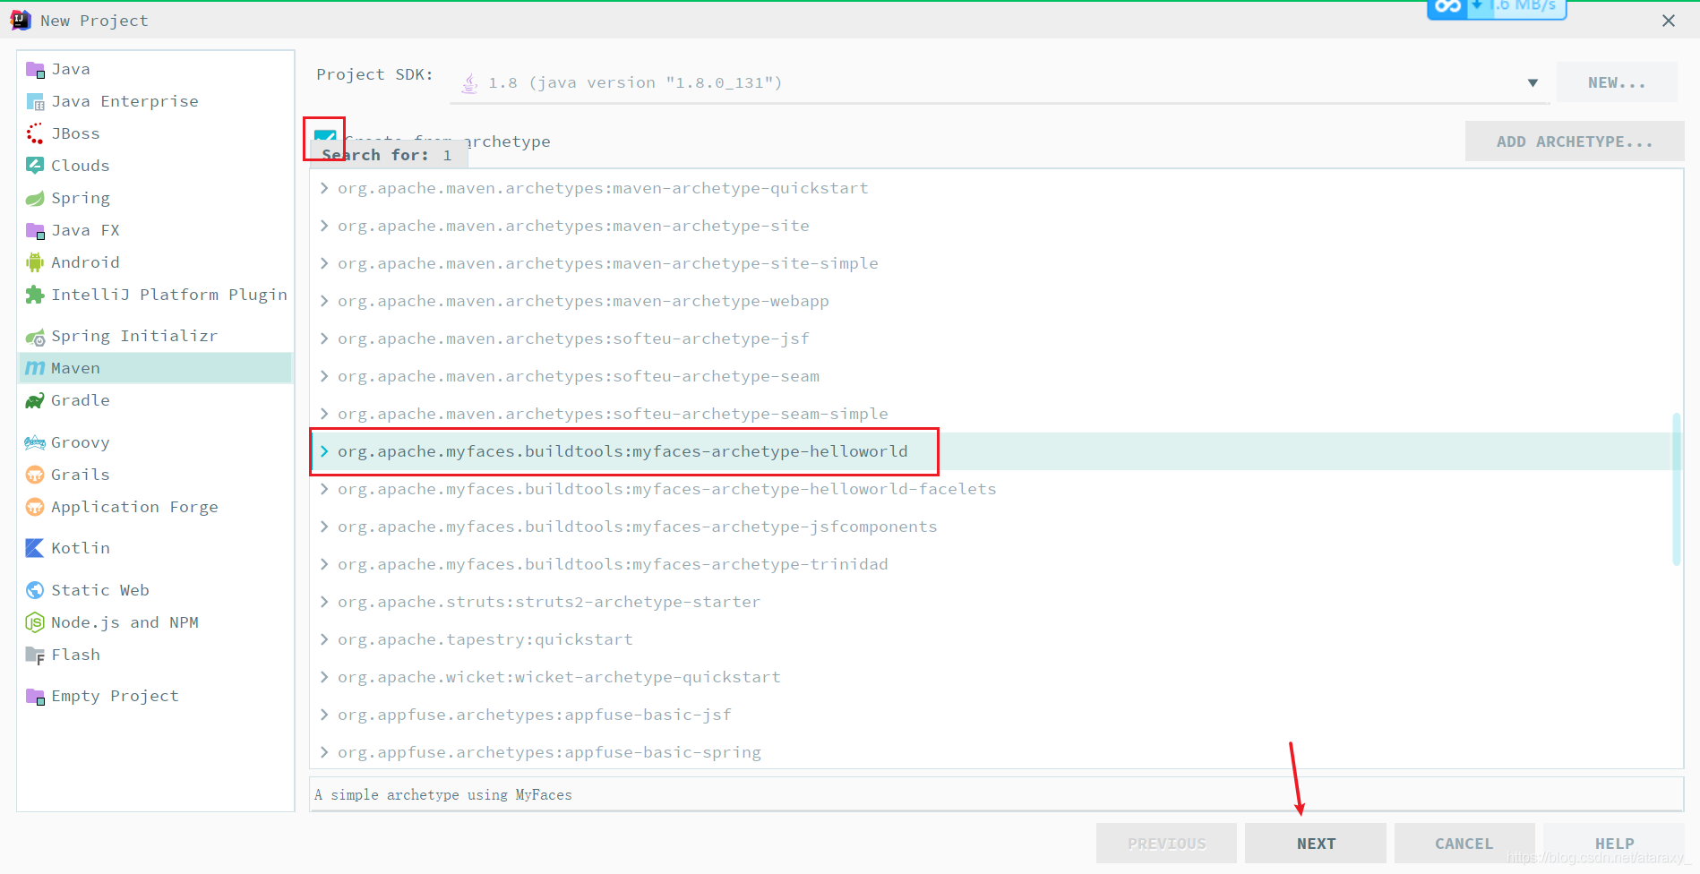Expand the maven-archetype-site node
Screen dimensions: 1700x874
pyautogui.click(x=324, y=226)
